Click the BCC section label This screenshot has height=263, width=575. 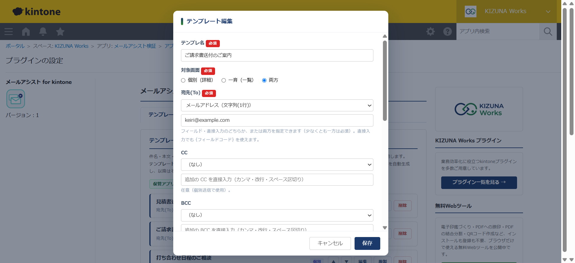coord(186,203)
